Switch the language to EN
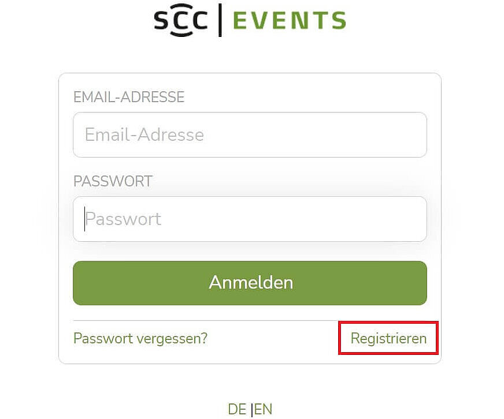The height and width of the screenshot is (419, 504). click(x=264, y=409)
